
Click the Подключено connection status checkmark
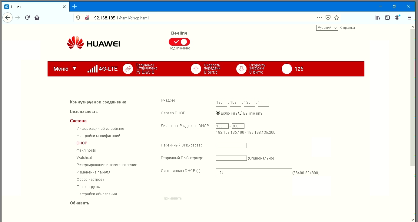click(179, 42)
